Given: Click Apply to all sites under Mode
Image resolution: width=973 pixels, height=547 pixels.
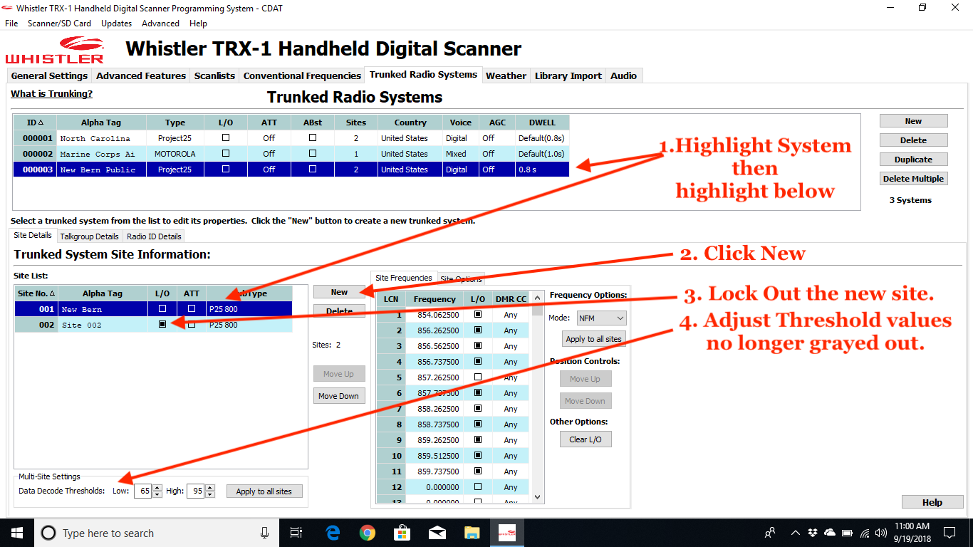Looking at the screenshot, I should [x=594, y=339].
